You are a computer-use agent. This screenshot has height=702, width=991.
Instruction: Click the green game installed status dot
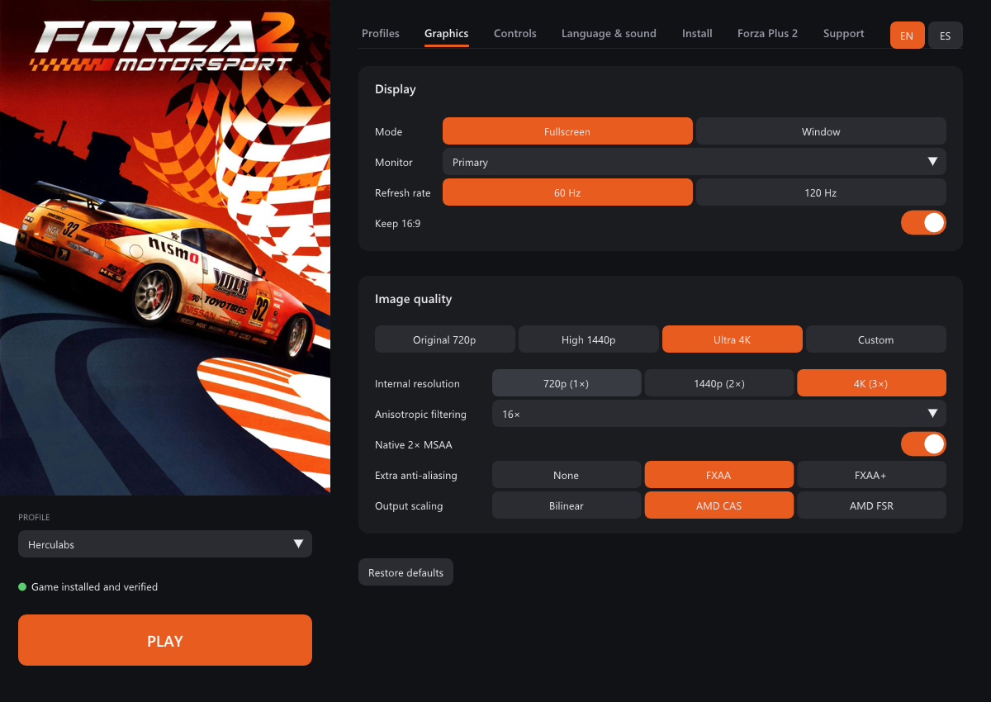22,586
